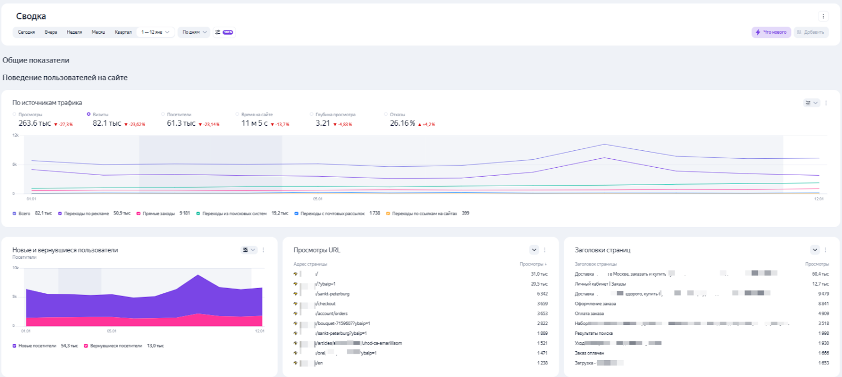Open the 1—12 янв date range dropdown

click(155, 32)
